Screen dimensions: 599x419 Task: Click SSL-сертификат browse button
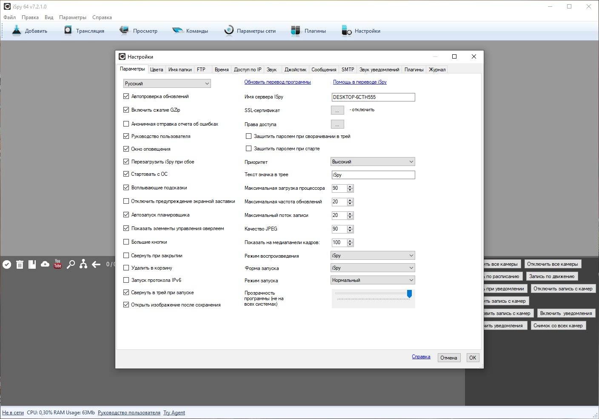337,110
